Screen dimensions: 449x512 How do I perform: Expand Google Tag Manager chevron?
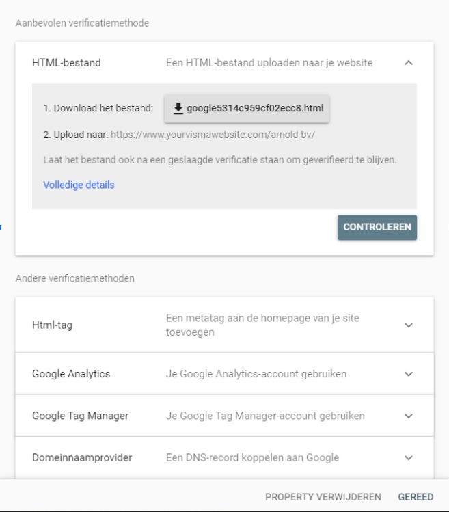(409, 416)
